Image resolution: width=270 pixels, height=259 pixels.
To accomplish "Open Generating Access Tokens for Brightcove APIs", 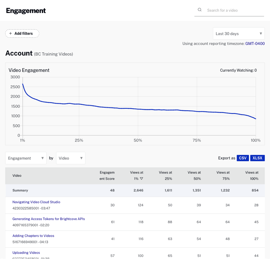I will pos(49,219).
